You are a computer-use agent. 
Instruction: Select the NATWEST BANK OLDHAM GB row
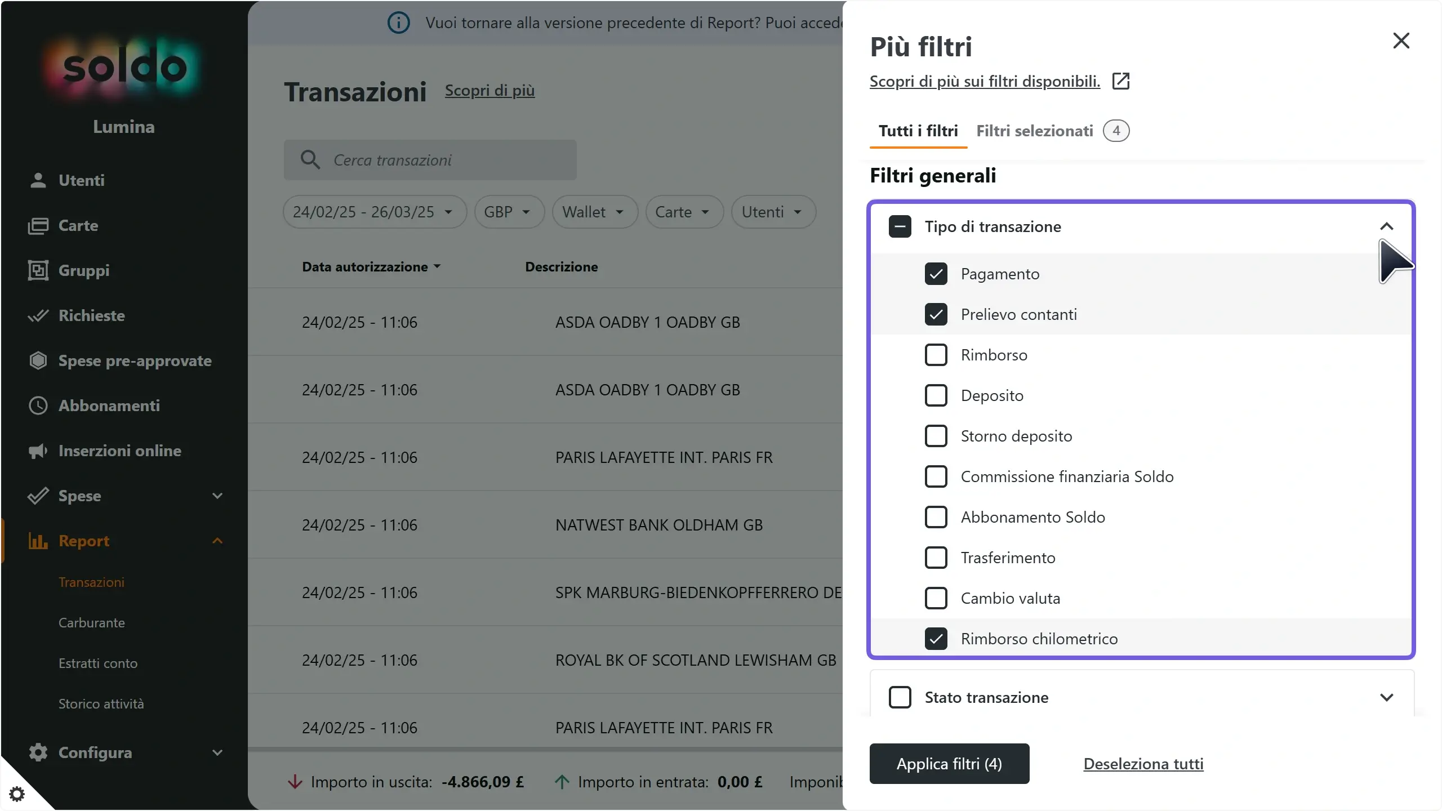pos(545,525)
